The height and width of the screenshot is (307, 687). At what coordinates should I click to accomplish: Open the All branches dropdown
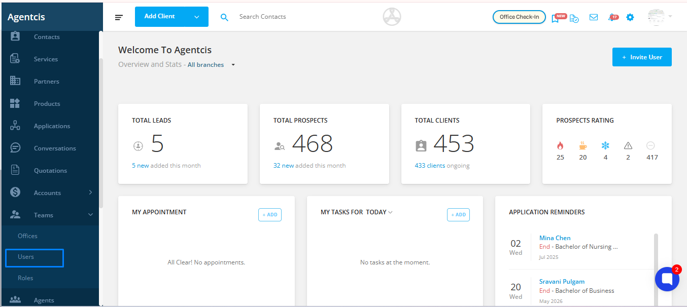[212, 65]
